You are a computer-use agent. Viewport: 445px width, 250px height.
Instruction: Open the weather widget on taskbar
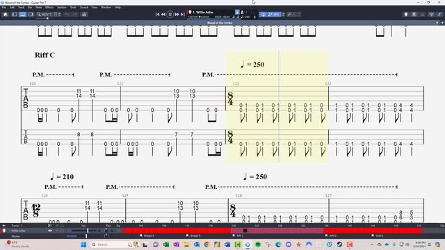click(17, 244)
